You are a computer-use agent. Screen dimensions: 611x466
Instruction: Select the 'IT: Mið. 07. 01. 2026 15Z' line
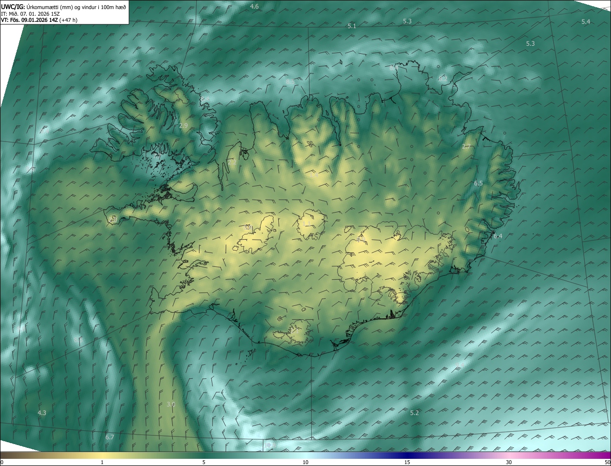click(x=30, y=13)
